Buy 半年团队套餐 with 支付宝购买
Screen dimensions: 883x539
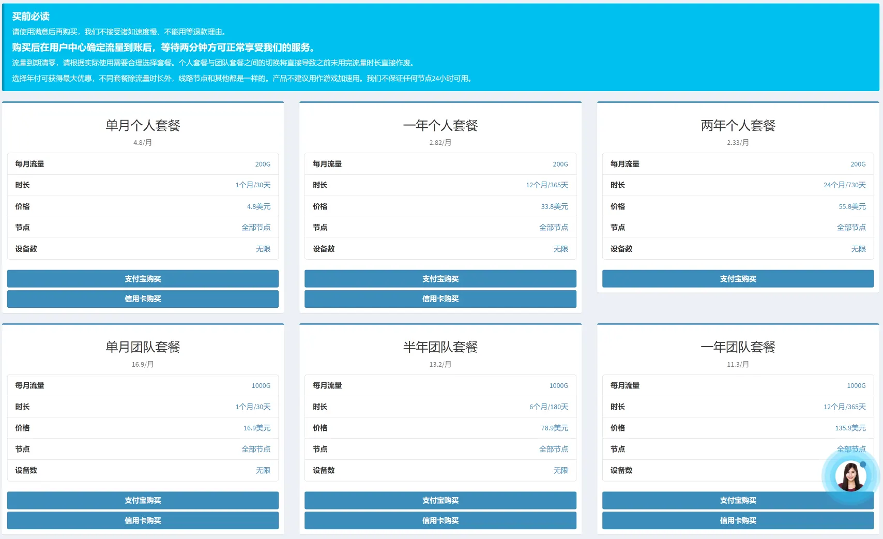[440, 500]
